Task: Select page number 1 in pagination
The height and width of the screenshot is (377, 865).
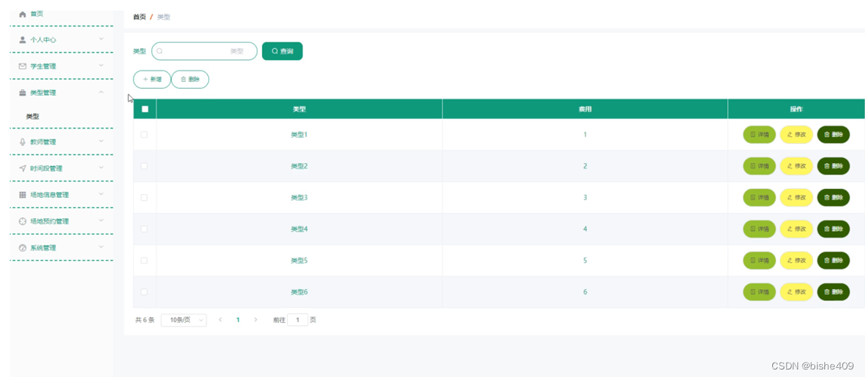Action: (x=238, y=320)
